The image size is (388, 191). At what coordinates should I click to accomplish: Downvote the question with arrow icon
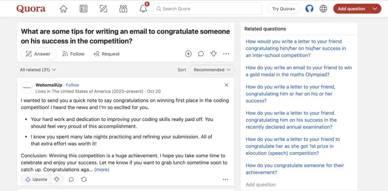[213, 54]
